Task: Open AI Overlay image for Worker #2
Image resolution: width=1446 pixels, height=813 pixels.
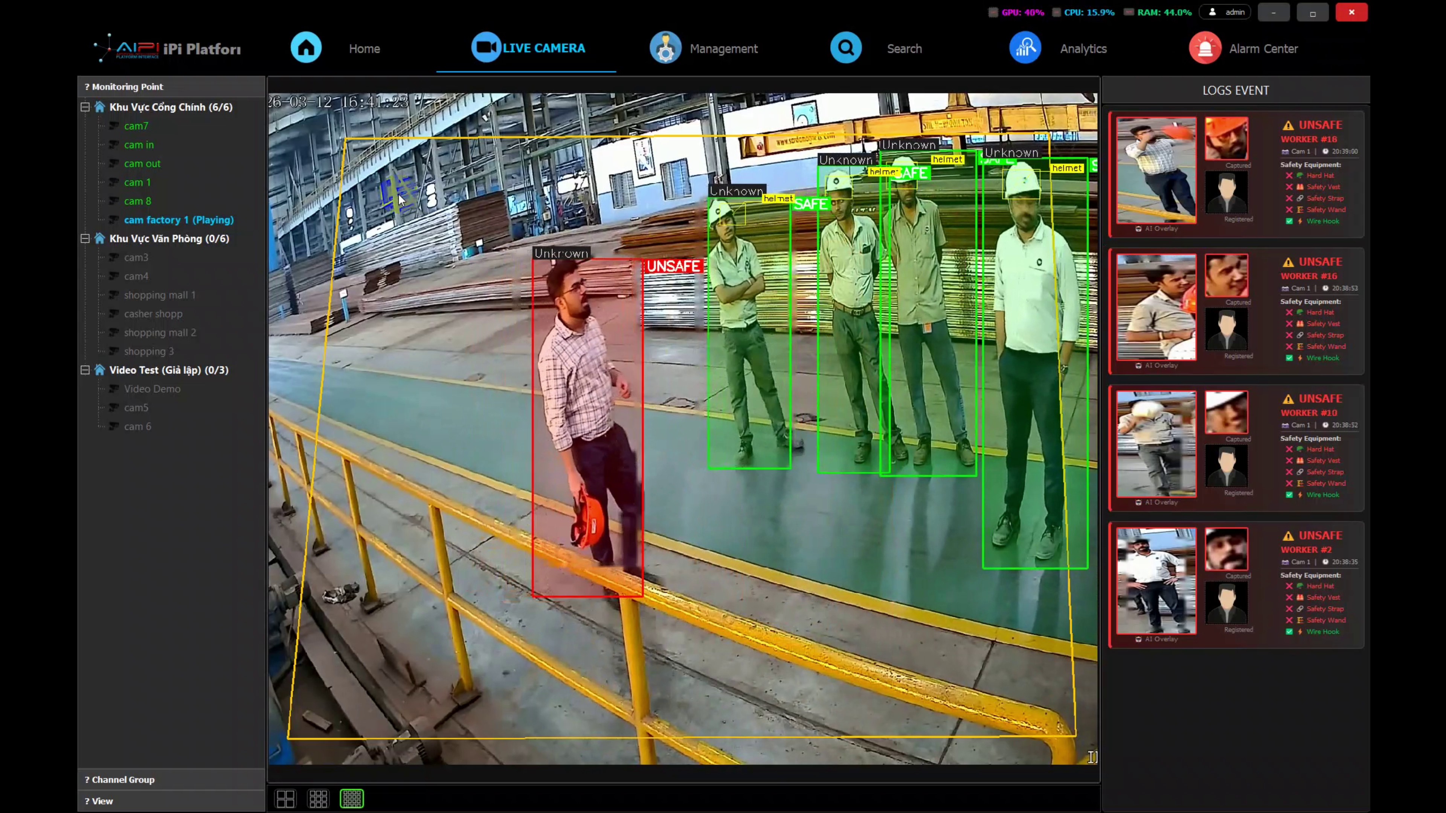Action: [x=1156, y=581]
